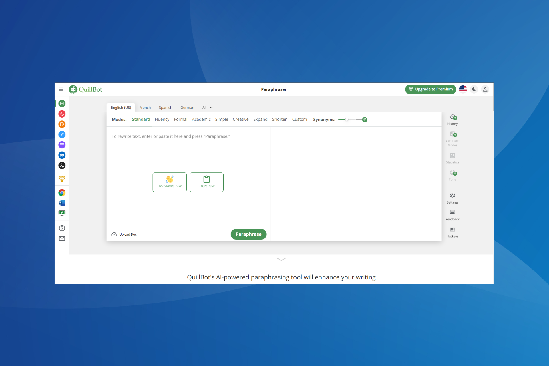Open the History panel

coord(453,120)
